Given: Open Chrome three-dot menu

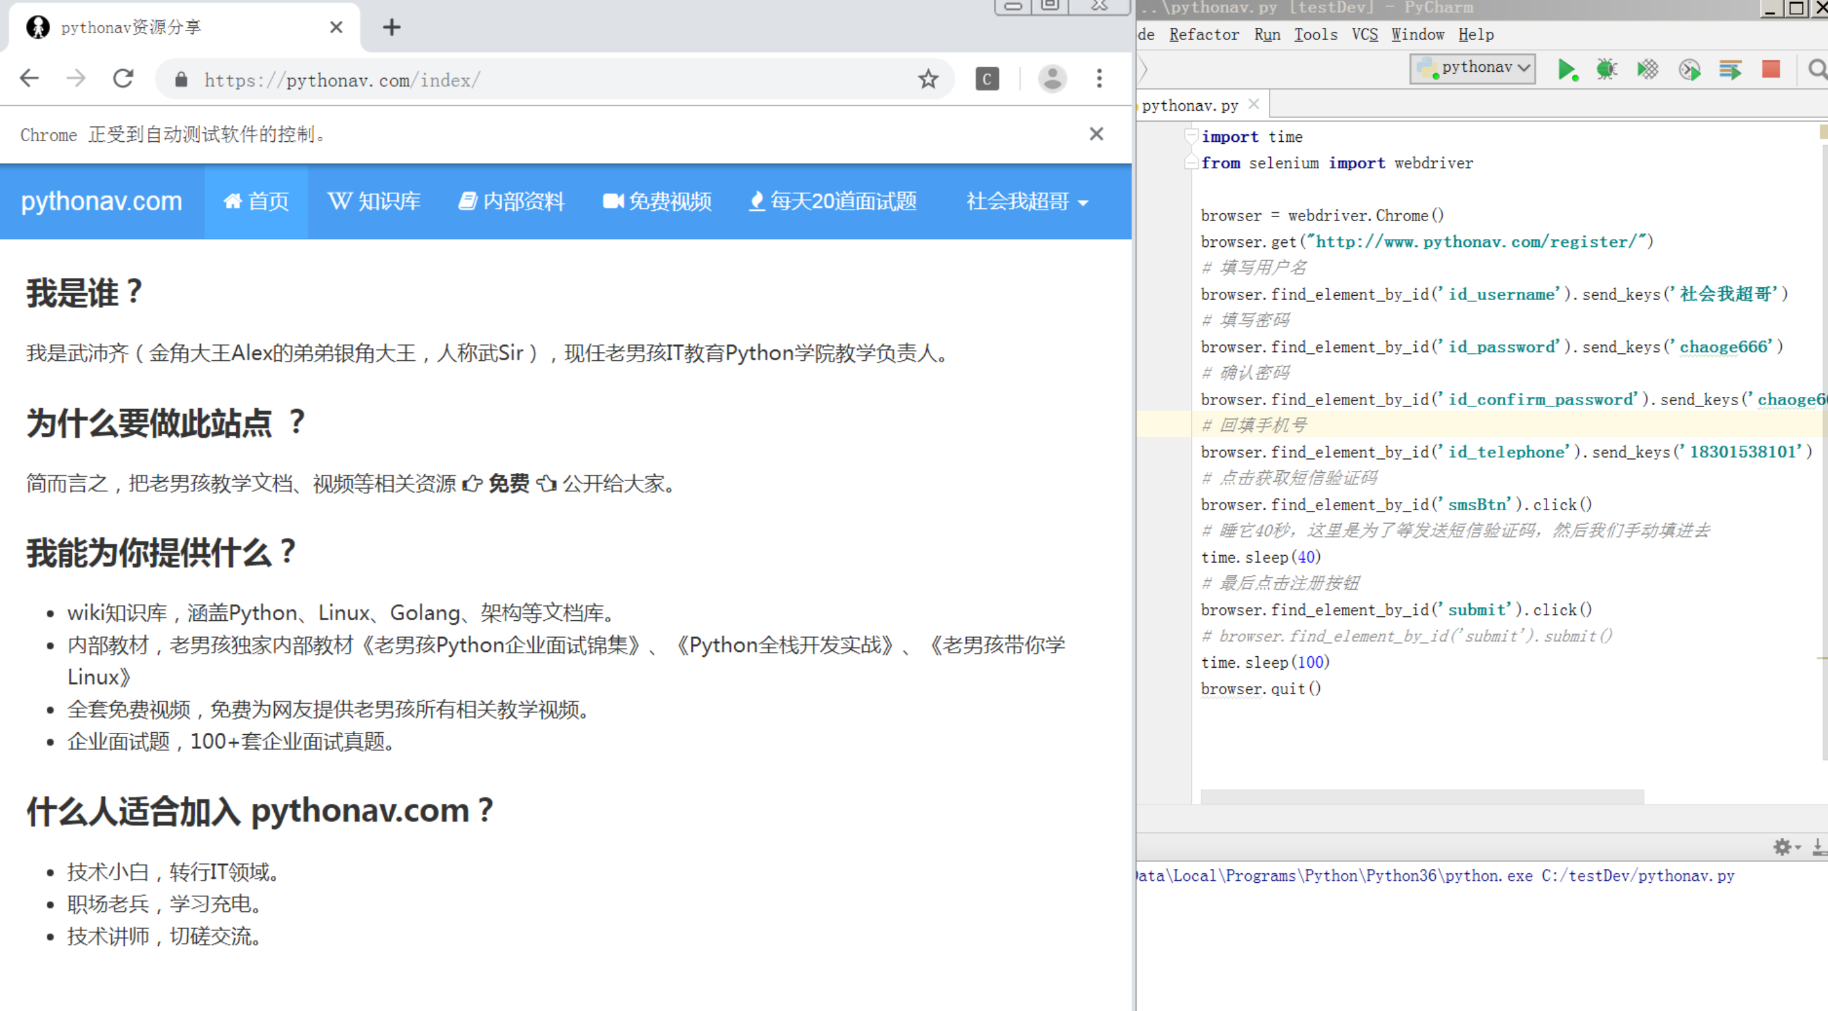Looking at the screenshot, I should (1099, 79).
